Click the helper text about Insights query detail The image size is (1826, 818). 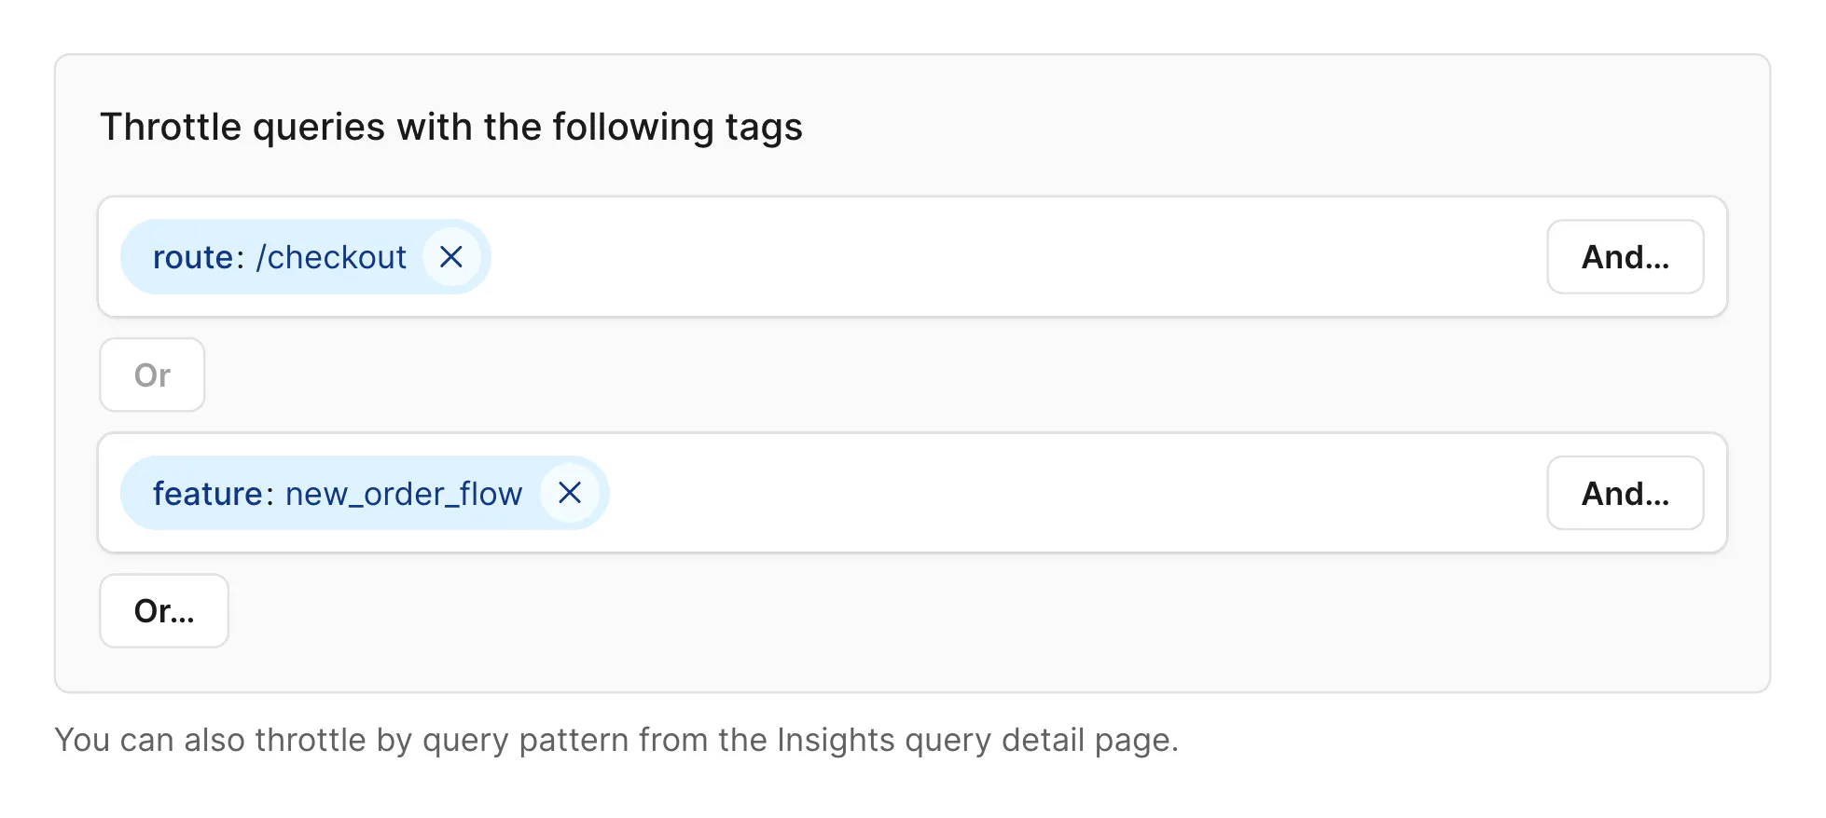point(616,740)
